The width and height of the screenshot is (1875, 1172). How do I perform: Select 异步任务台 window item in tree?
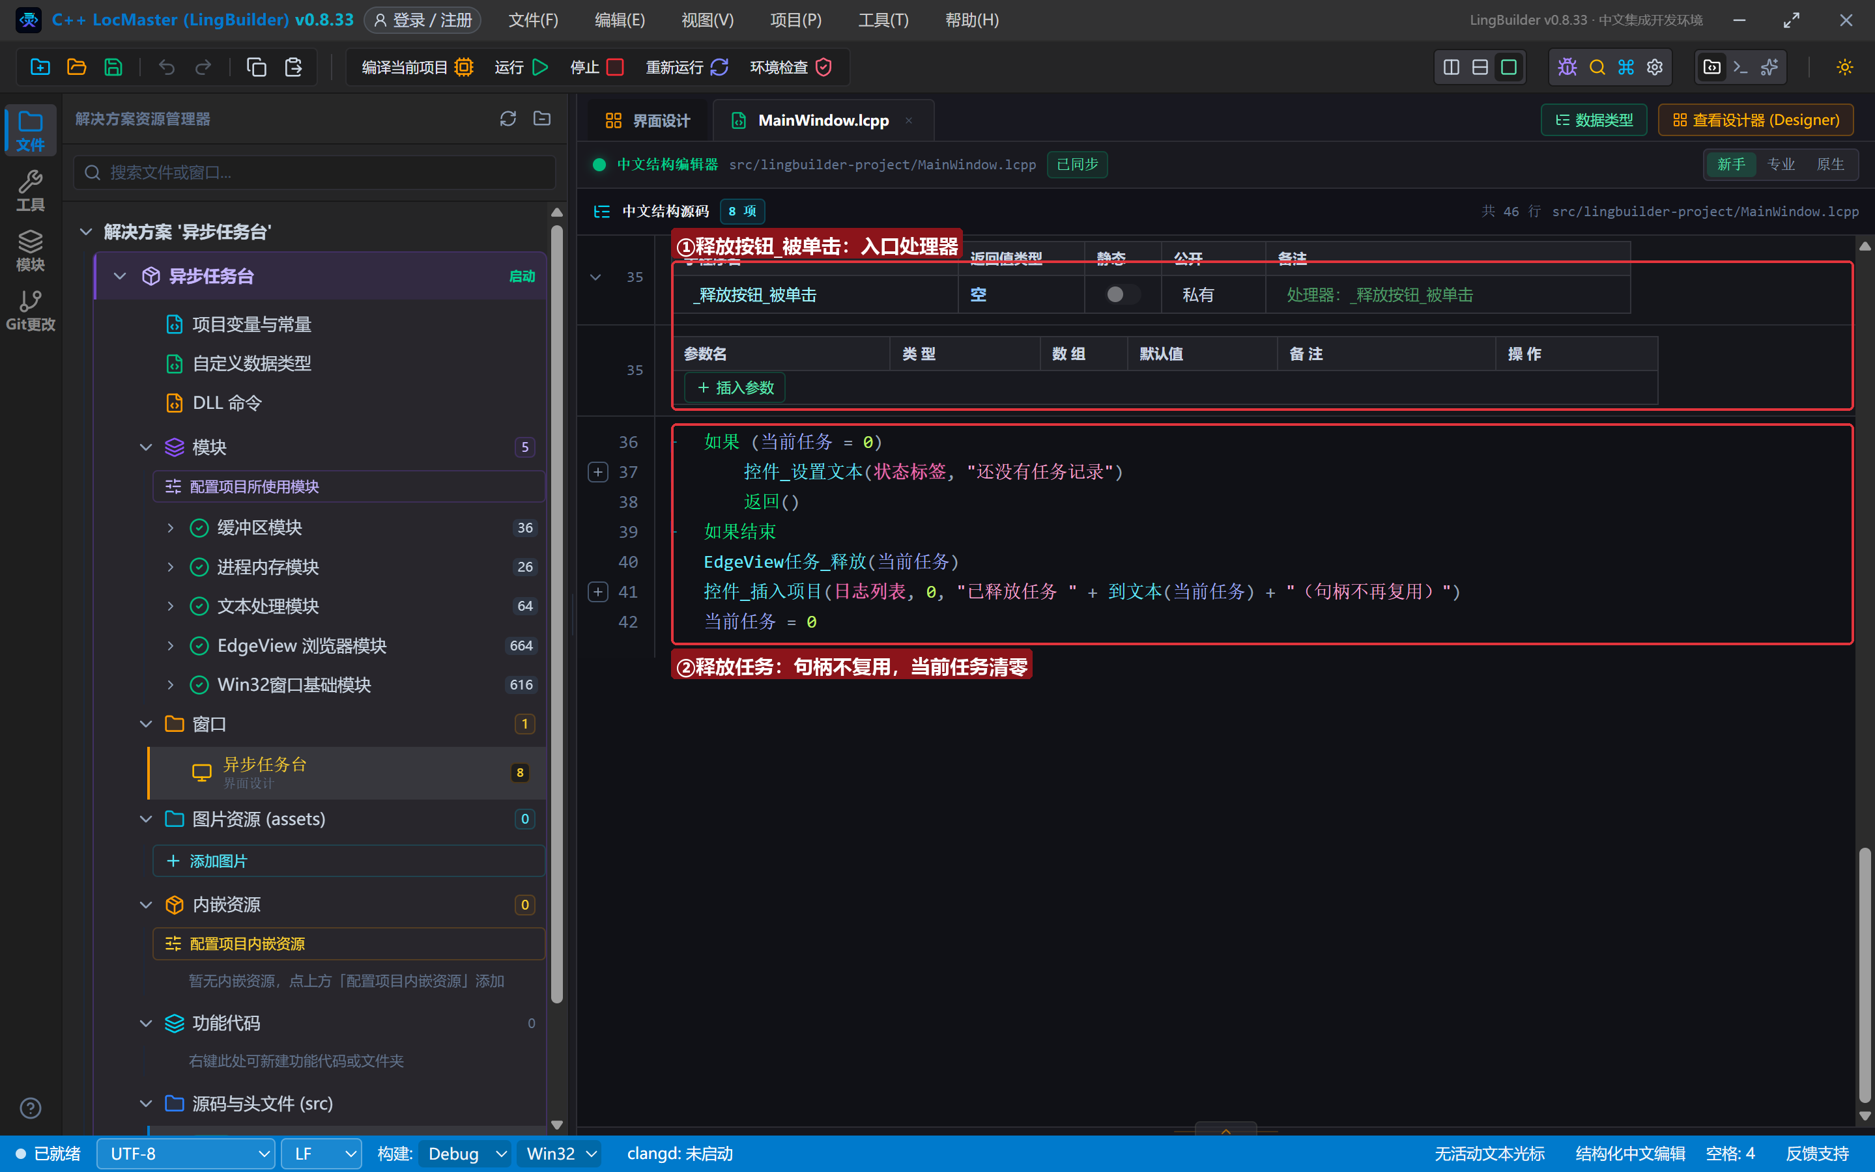point(347,773)
